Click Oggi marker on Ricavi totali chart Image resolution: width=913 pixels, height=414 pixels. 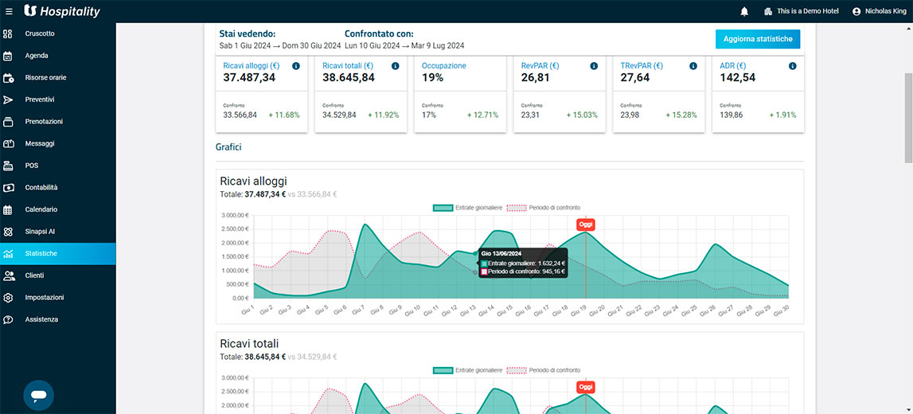[x=586, y=387]
